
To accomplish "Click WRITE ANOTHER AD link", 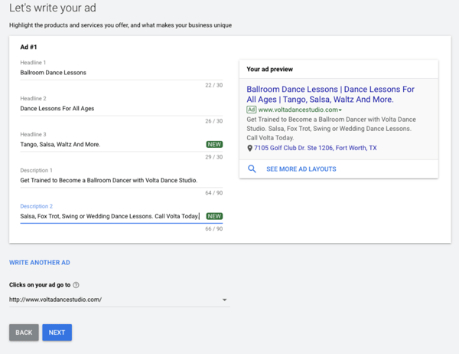I will pos(40,263).
